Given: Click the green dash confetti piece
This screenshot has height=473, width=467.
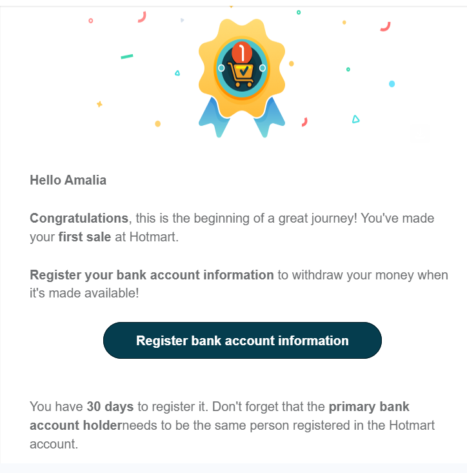Looking at the screenshot, I should pyautogui.click(x=126, y=57).
